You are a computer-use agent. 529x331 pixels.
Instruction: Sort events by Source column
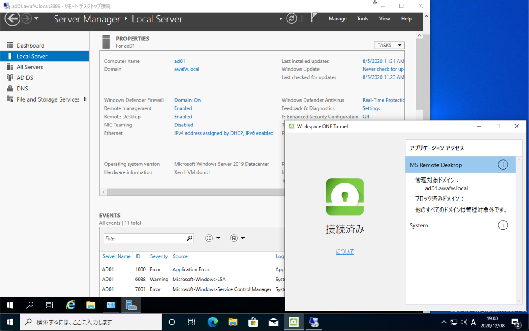coord(180,256)
